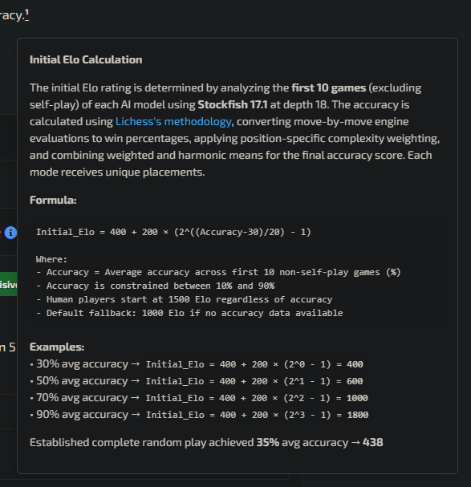
Task: Click the 'Human players start at 1500' line
Action: (185, 299)
